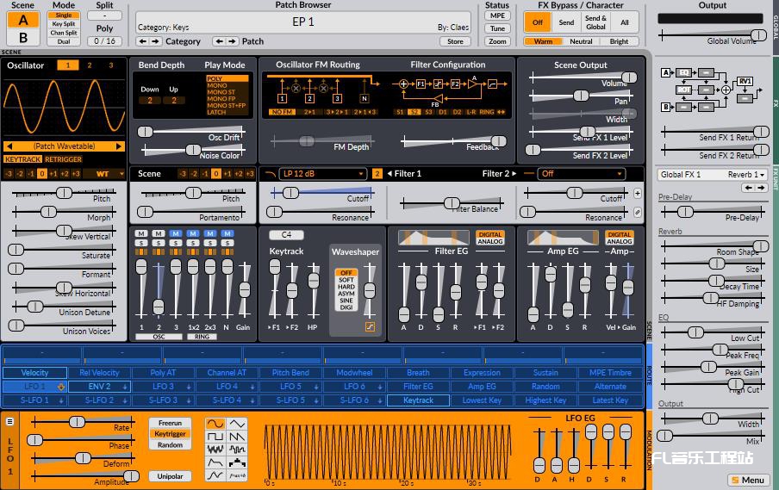The image size is (779, 490).
Task: Click the Store patch button
Action: point(455,41)
